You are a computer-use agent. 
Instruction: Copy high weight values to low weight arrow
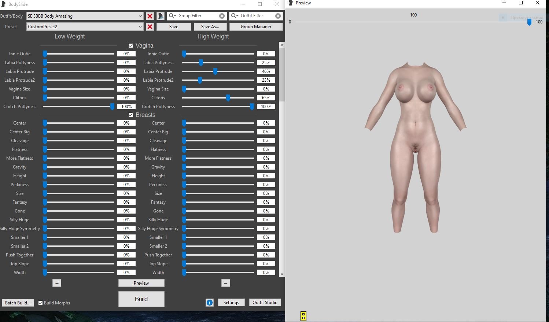point(225,283)
